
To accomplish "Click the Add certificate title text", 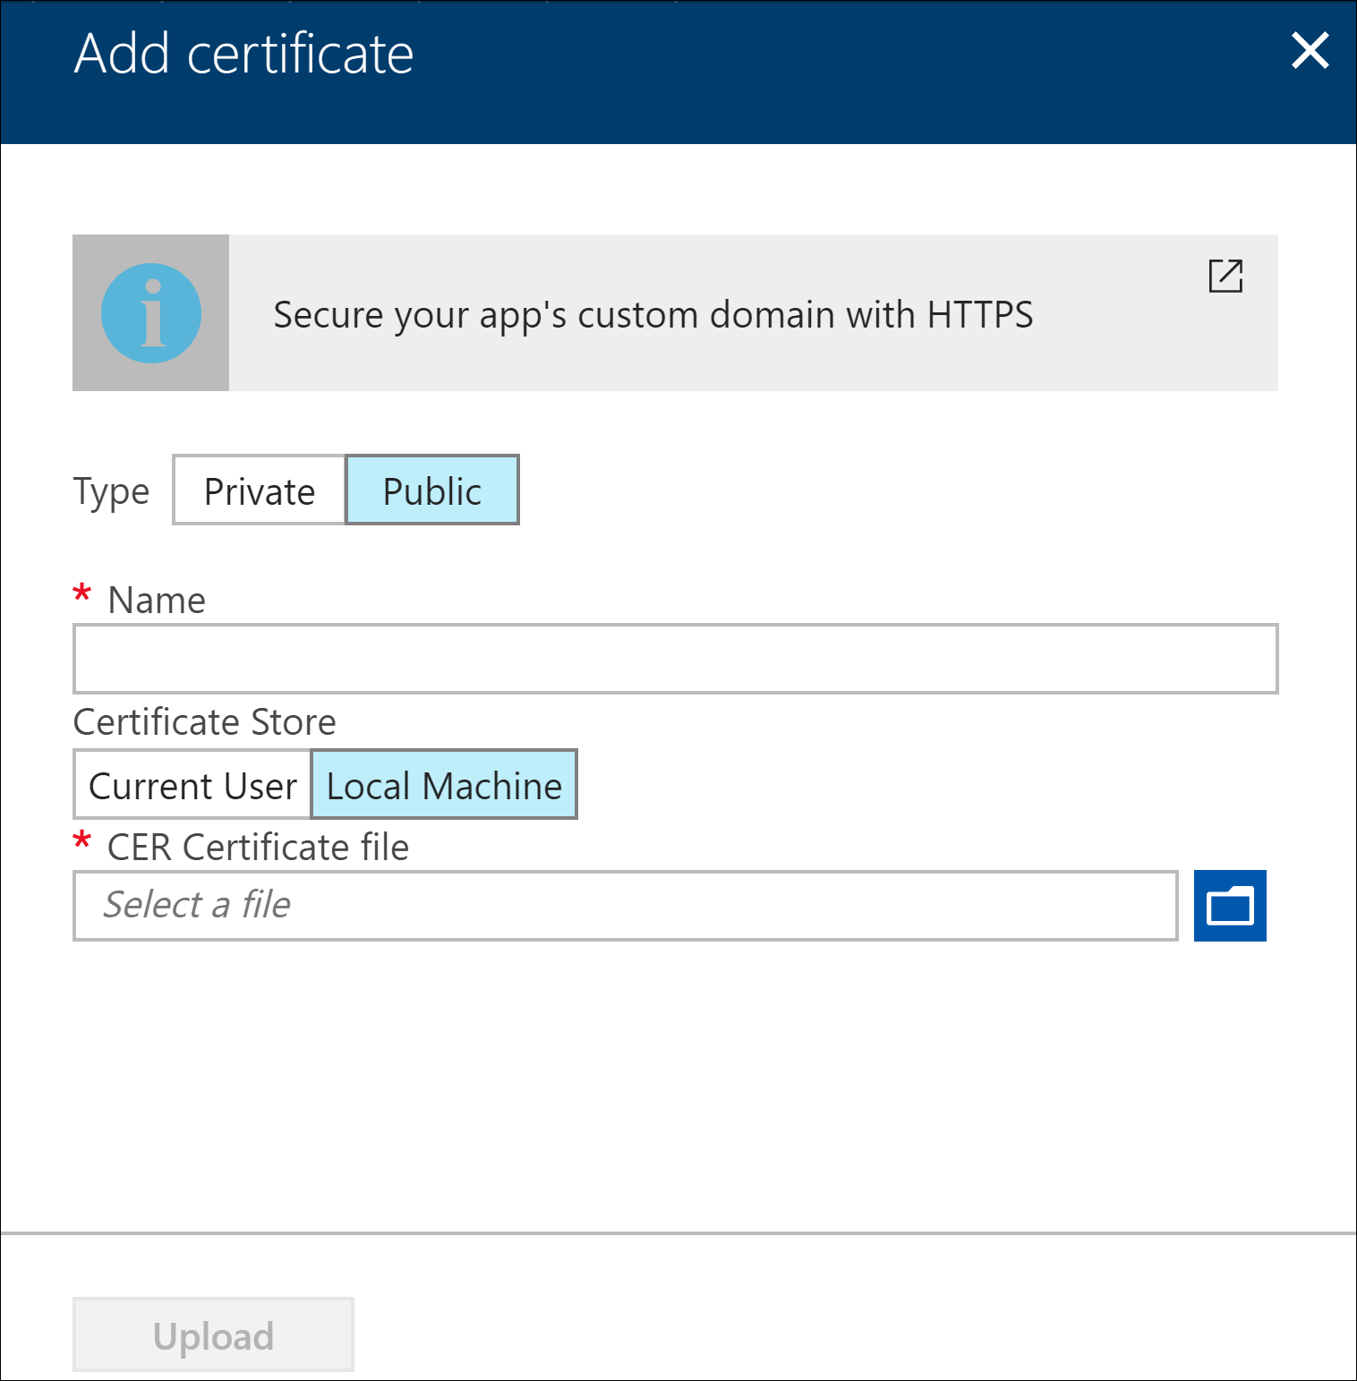I will [243, 54].
